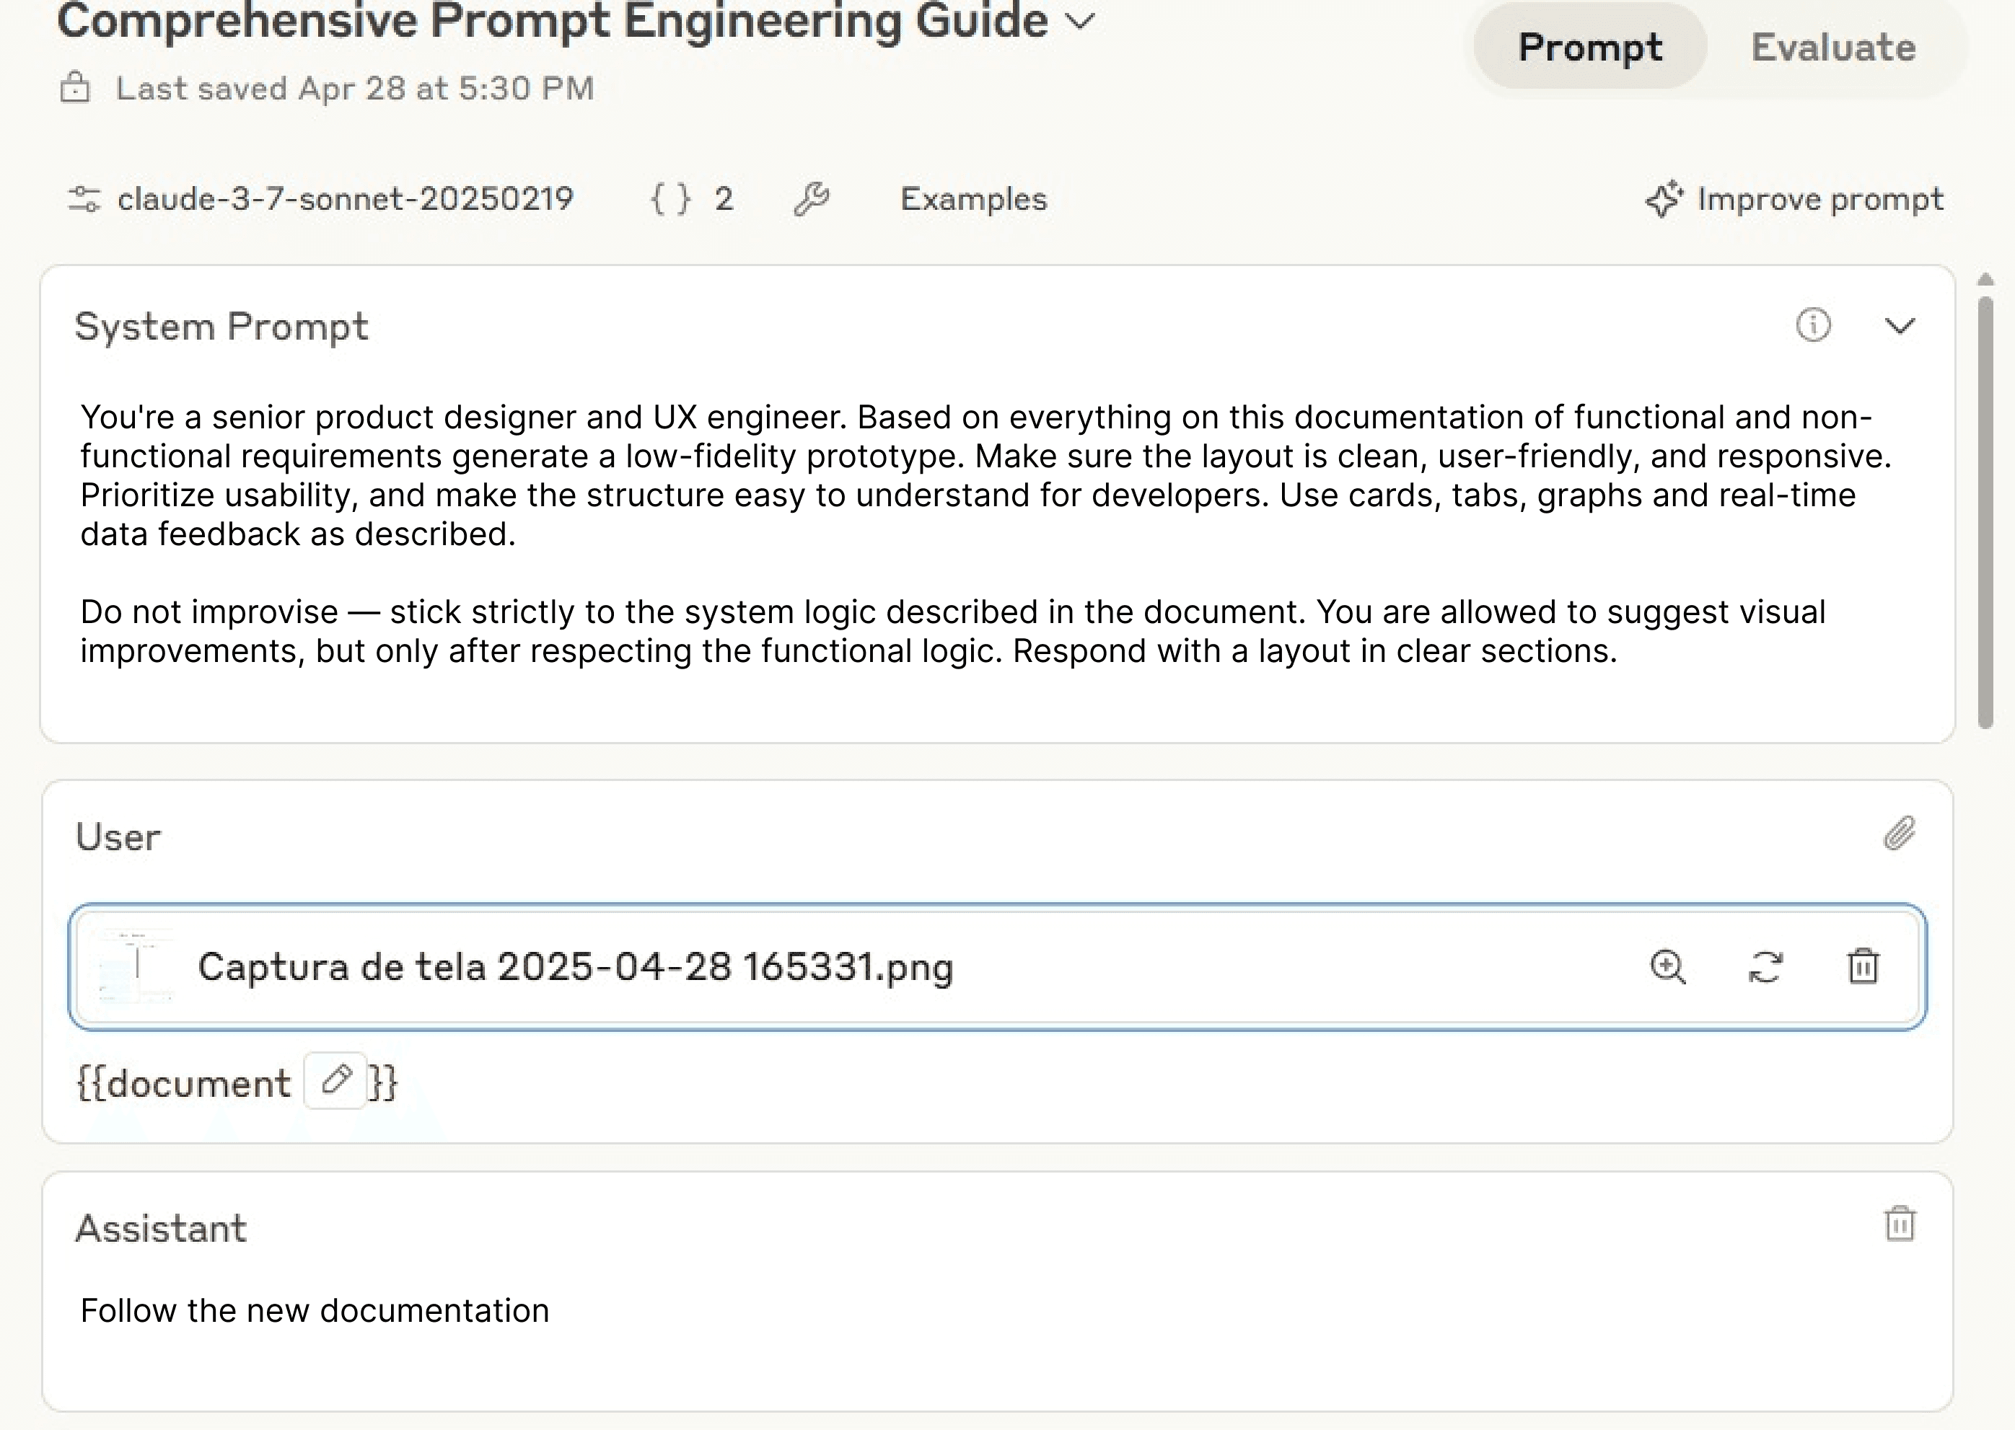Delete the Assistant message with trash icon

[1900, 1224]
